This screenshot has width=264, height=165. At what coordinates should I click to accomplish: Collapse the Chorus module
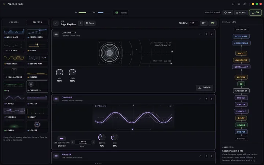point(200,99)
